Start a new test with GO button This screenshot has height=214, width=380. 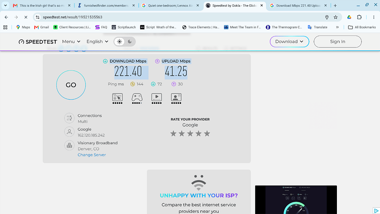(71, 85)
